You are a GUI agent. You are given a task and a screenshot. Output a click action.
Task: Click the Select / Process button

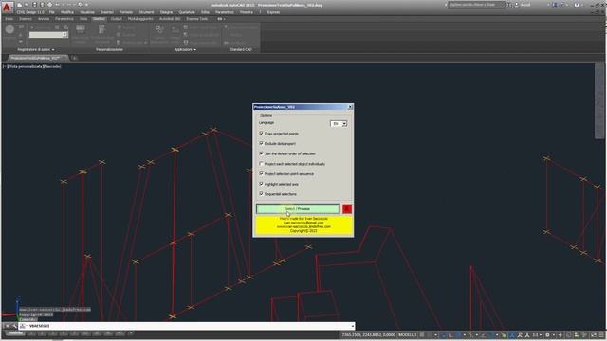[x=297, y=208]
